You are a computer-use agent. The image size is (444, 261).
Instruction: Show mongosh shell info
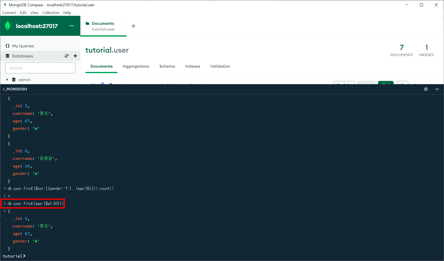(x=426, y=89)
